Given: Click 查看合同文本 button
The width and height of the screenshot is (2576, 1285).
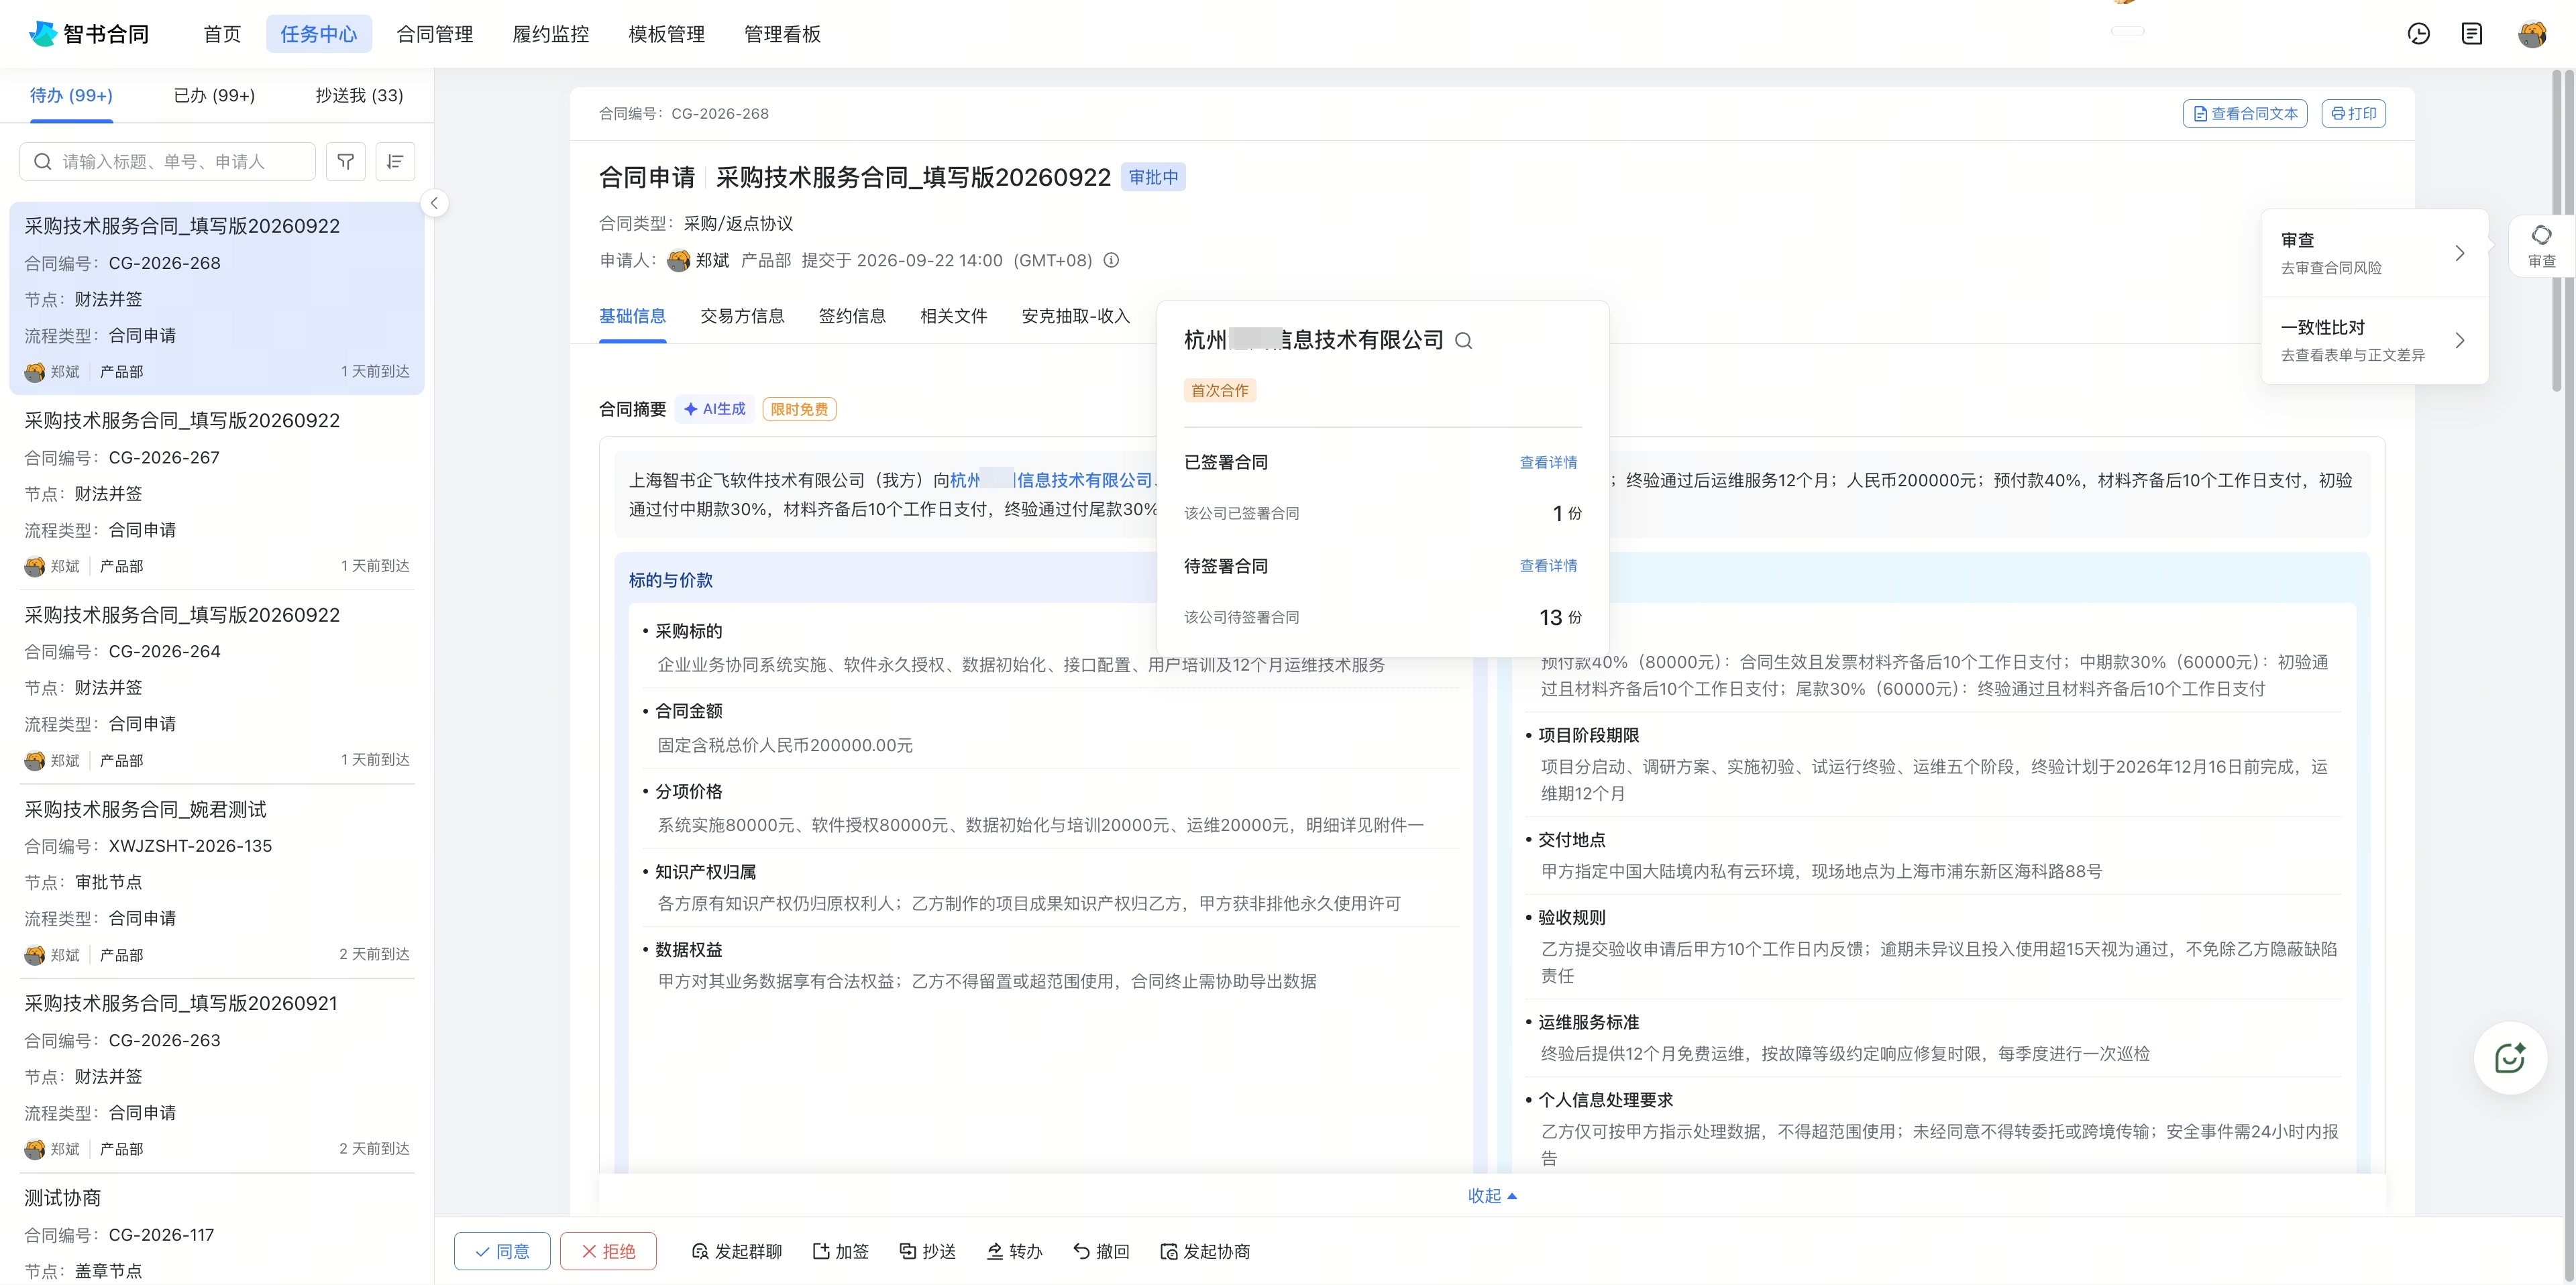Looking at the screenshot, I should 2244,114.
